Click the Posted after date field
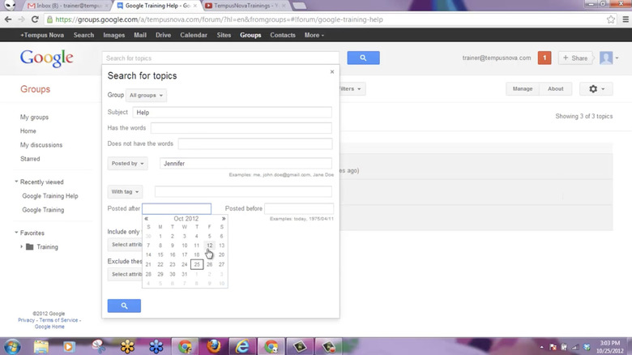 coord(177,208)
